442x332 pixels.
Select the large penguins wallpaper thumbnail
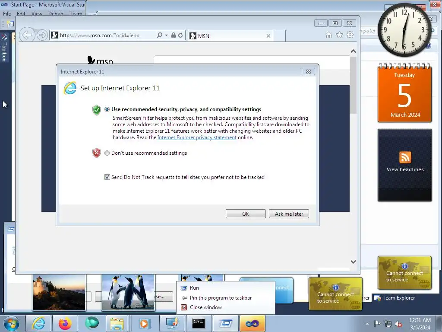pyautogui.click(x=128, y=293)
